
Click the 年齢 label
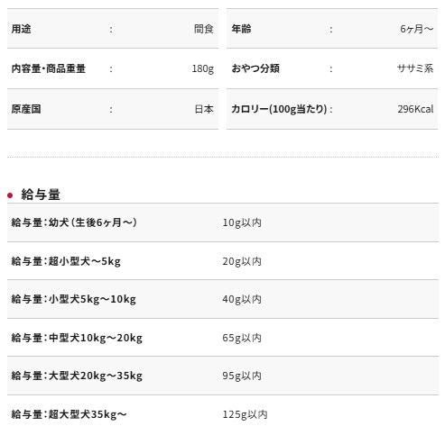point(241,29)
